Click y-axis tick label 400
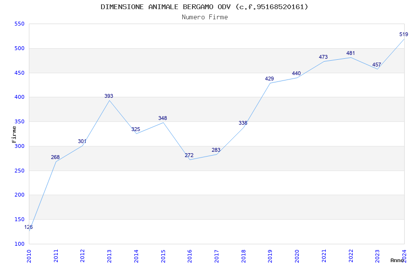This screenshot has height=265, width=409. [x=19, y=97]
